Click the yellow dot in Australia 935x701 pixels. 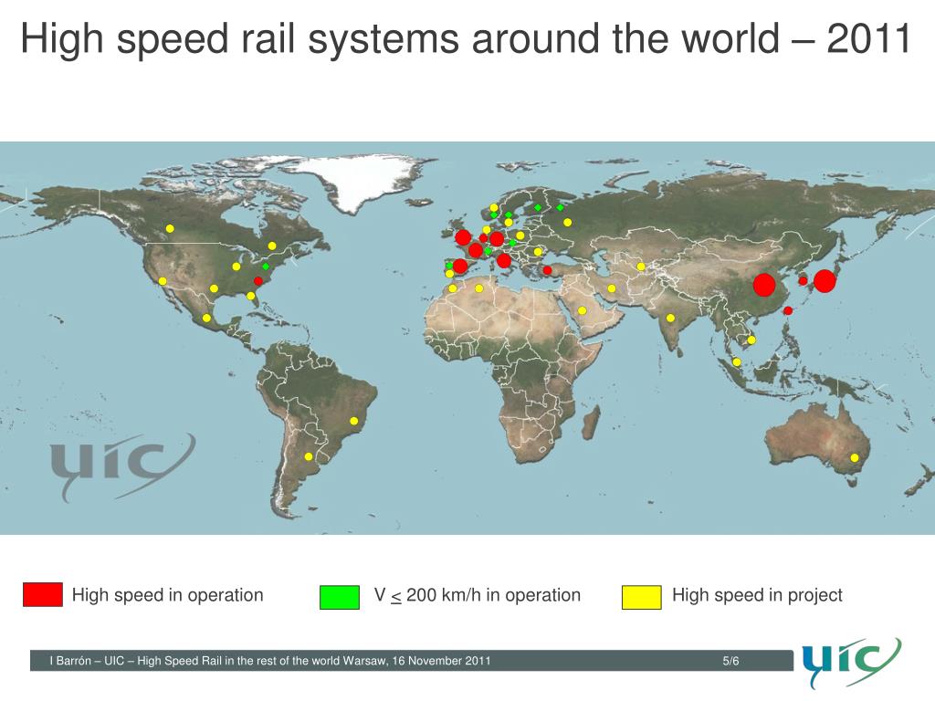click(x=855, y=458)
